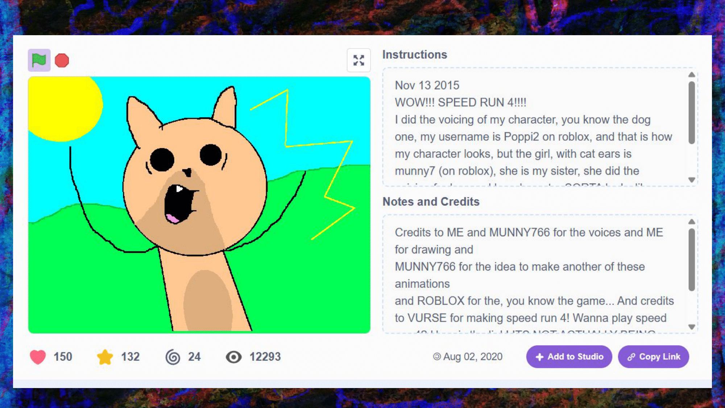725x408 pixels.
Task: View remixes via the spiral icon
Action: pos(173,357)
